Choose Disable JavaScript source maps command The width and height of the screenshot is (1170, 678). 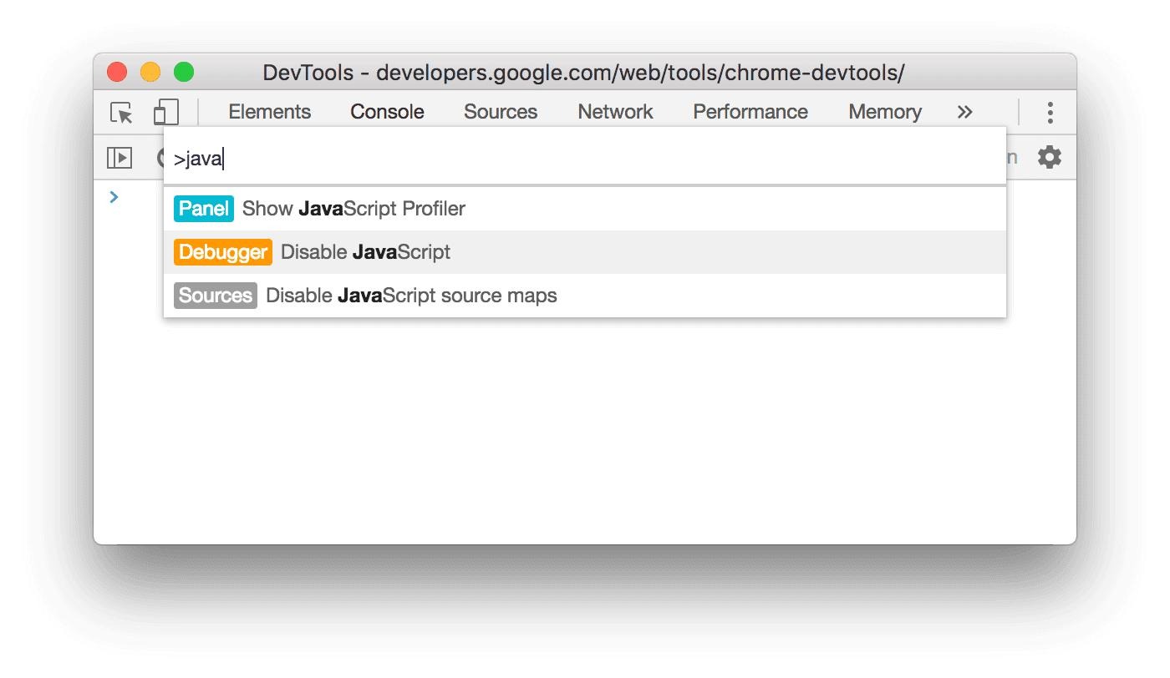(x=585, y=296)
